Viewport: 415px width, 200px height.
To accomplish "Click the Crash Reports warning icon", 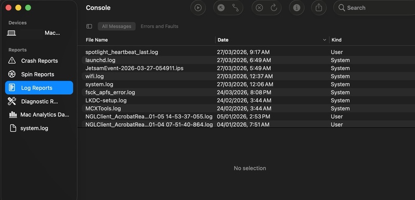I will (x=12, y=61).
